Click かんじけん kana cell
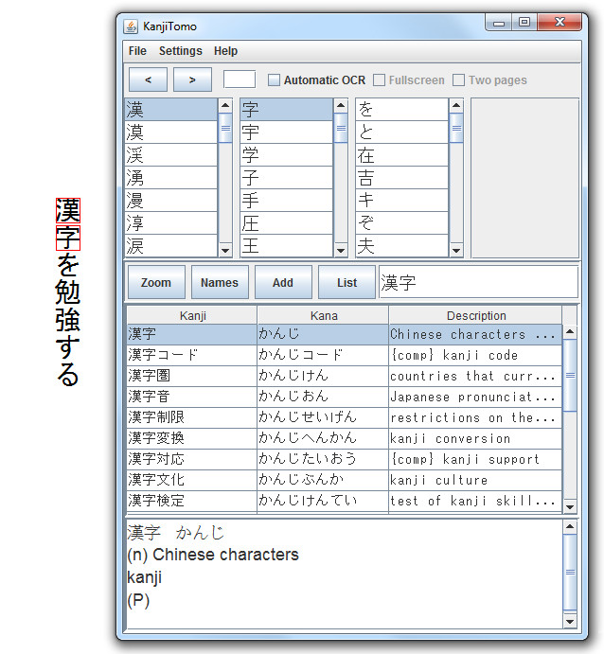Viewport: 604px width, 654px height. click(323, 377)
